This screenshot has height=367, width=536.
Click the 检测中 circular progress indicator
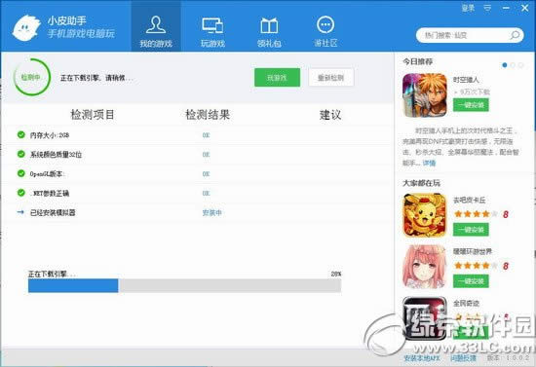point(31,77)
